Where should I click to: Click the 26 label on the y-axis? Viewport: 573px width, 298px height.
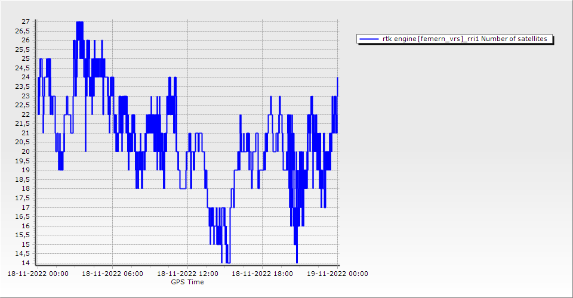pos(26,40)
